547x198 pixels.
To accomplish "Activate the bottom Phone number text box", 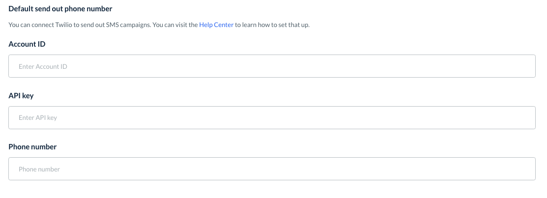I will tap(272, 169).
